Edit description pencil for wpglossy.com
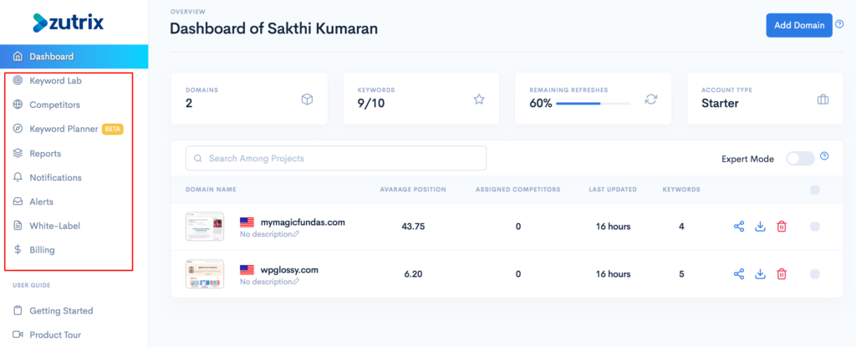856x347 pixels. coord(297,282)
